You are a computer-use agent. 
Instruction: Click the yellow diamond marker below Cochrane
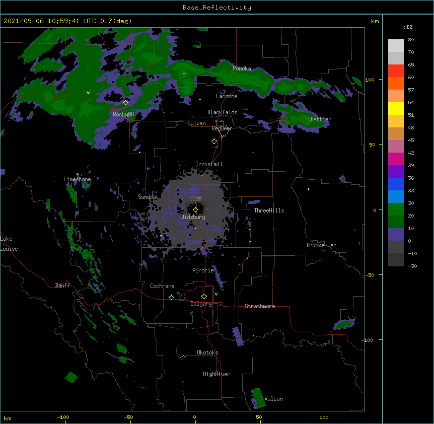(171, 297)
